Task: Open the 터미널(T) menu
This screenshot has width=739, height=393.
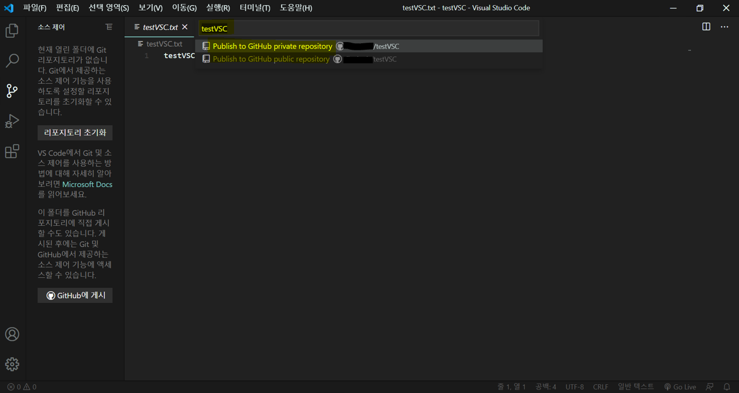Action: [x=255, y=8]
